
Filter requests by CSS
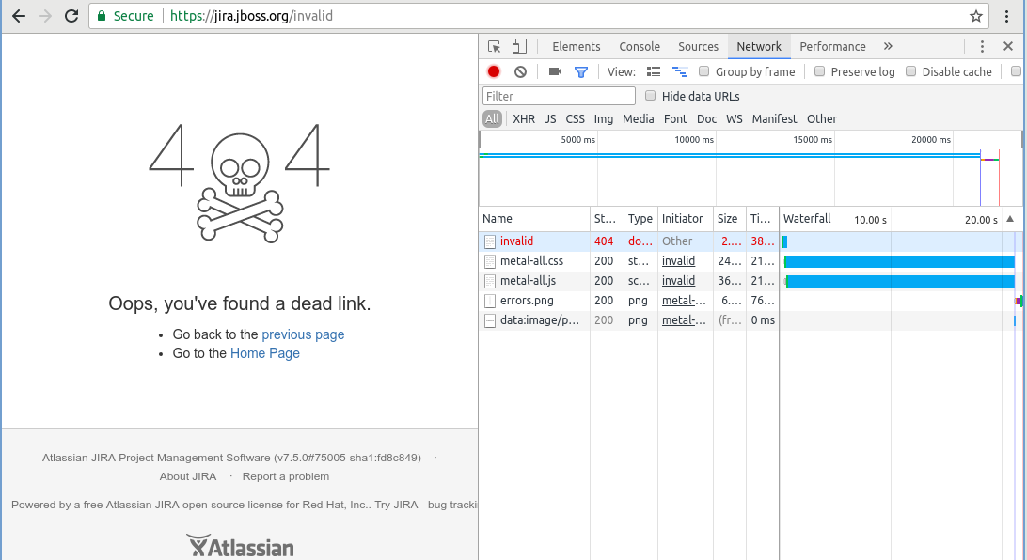[x=575, y=119]
